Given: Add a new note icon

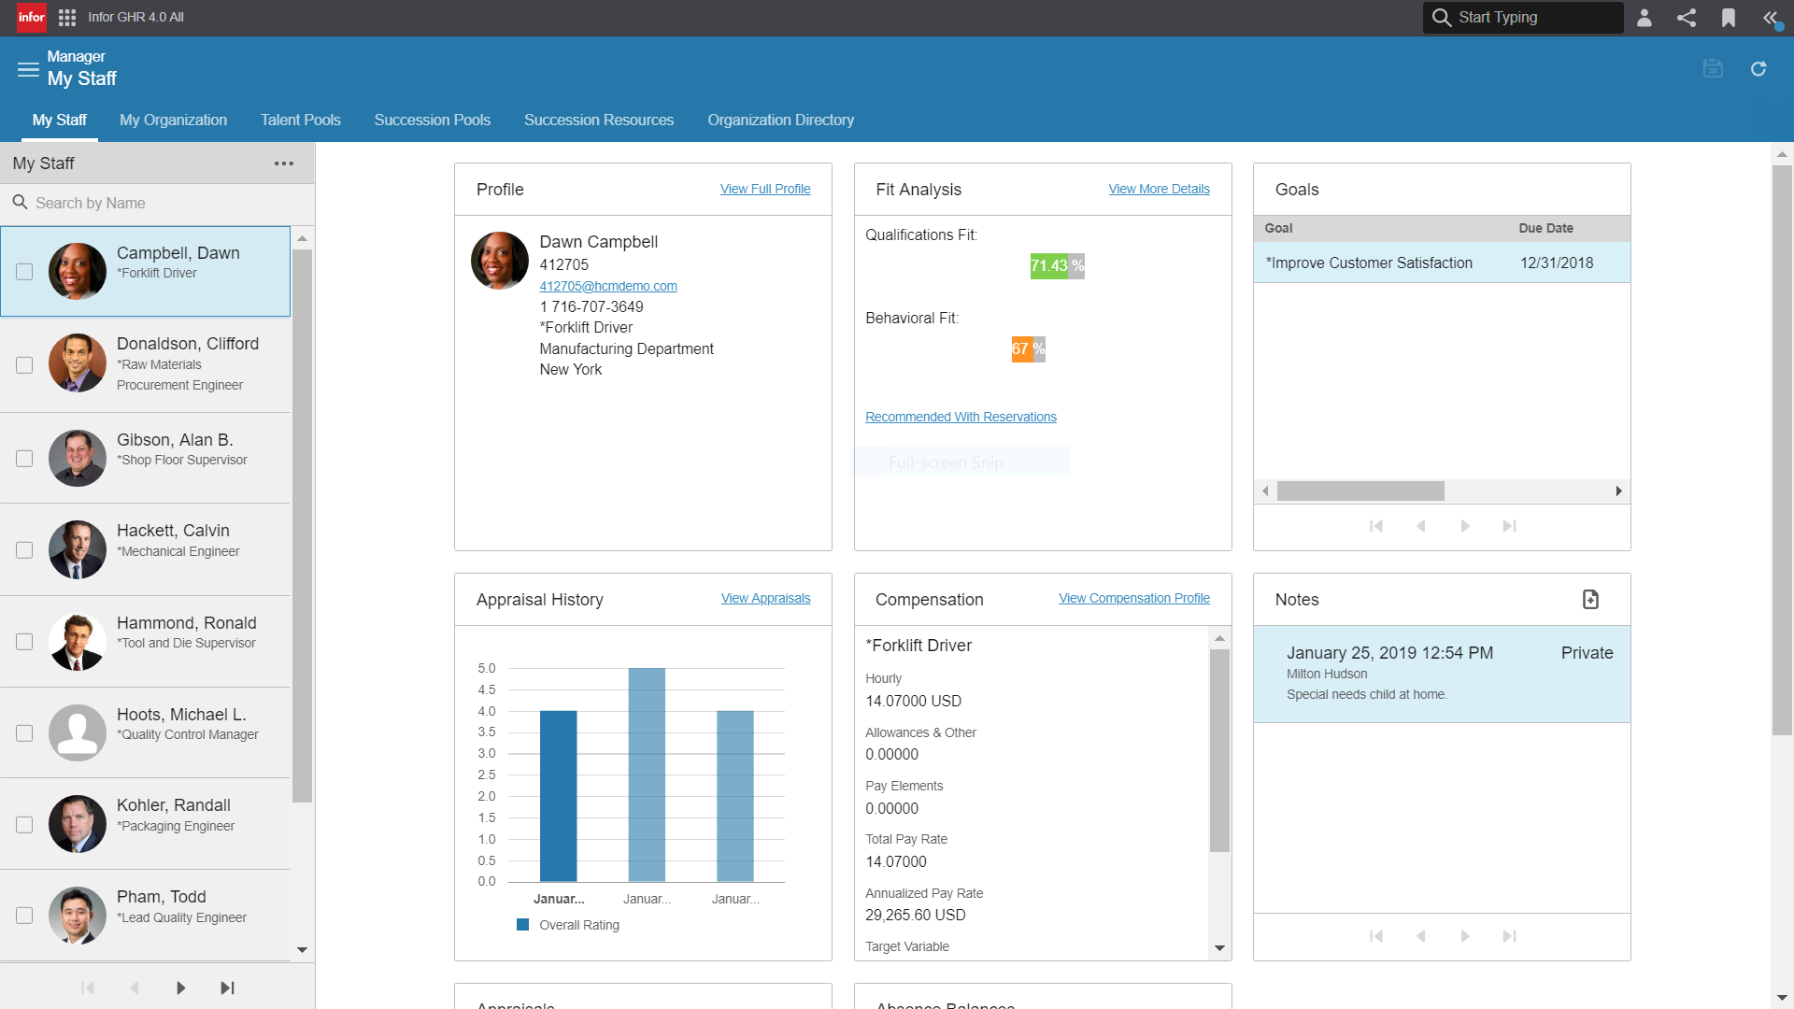Looking at the screenshot, I should tap(1590, 600).
